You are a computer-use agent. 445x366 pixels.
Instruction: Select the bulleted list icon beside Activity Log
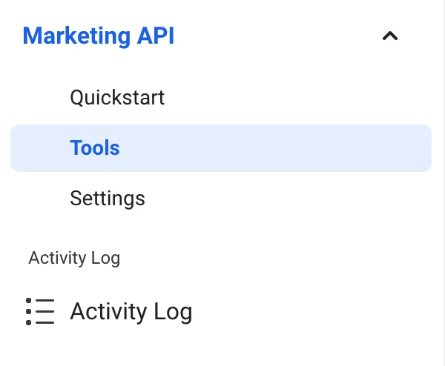(40, 311)
